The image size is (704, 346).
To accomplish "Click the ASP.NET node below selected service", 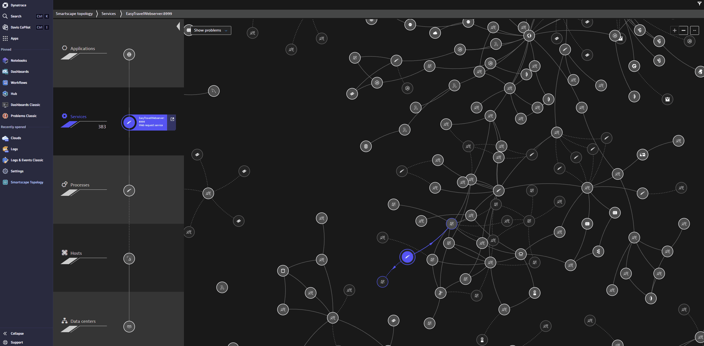I will [x=383, y=282].
